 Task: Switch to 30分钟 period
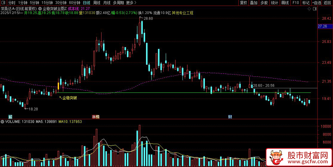pyautogui.click(x=61, y=3)
